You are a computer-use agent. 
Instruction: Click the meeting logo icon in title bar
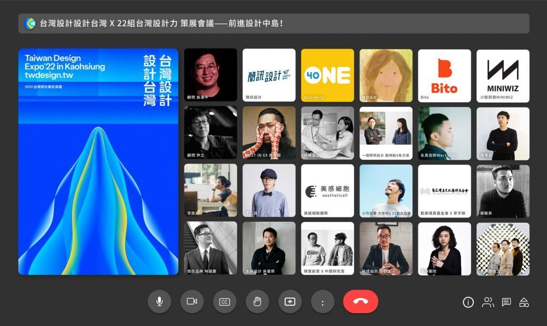[30, 24]
